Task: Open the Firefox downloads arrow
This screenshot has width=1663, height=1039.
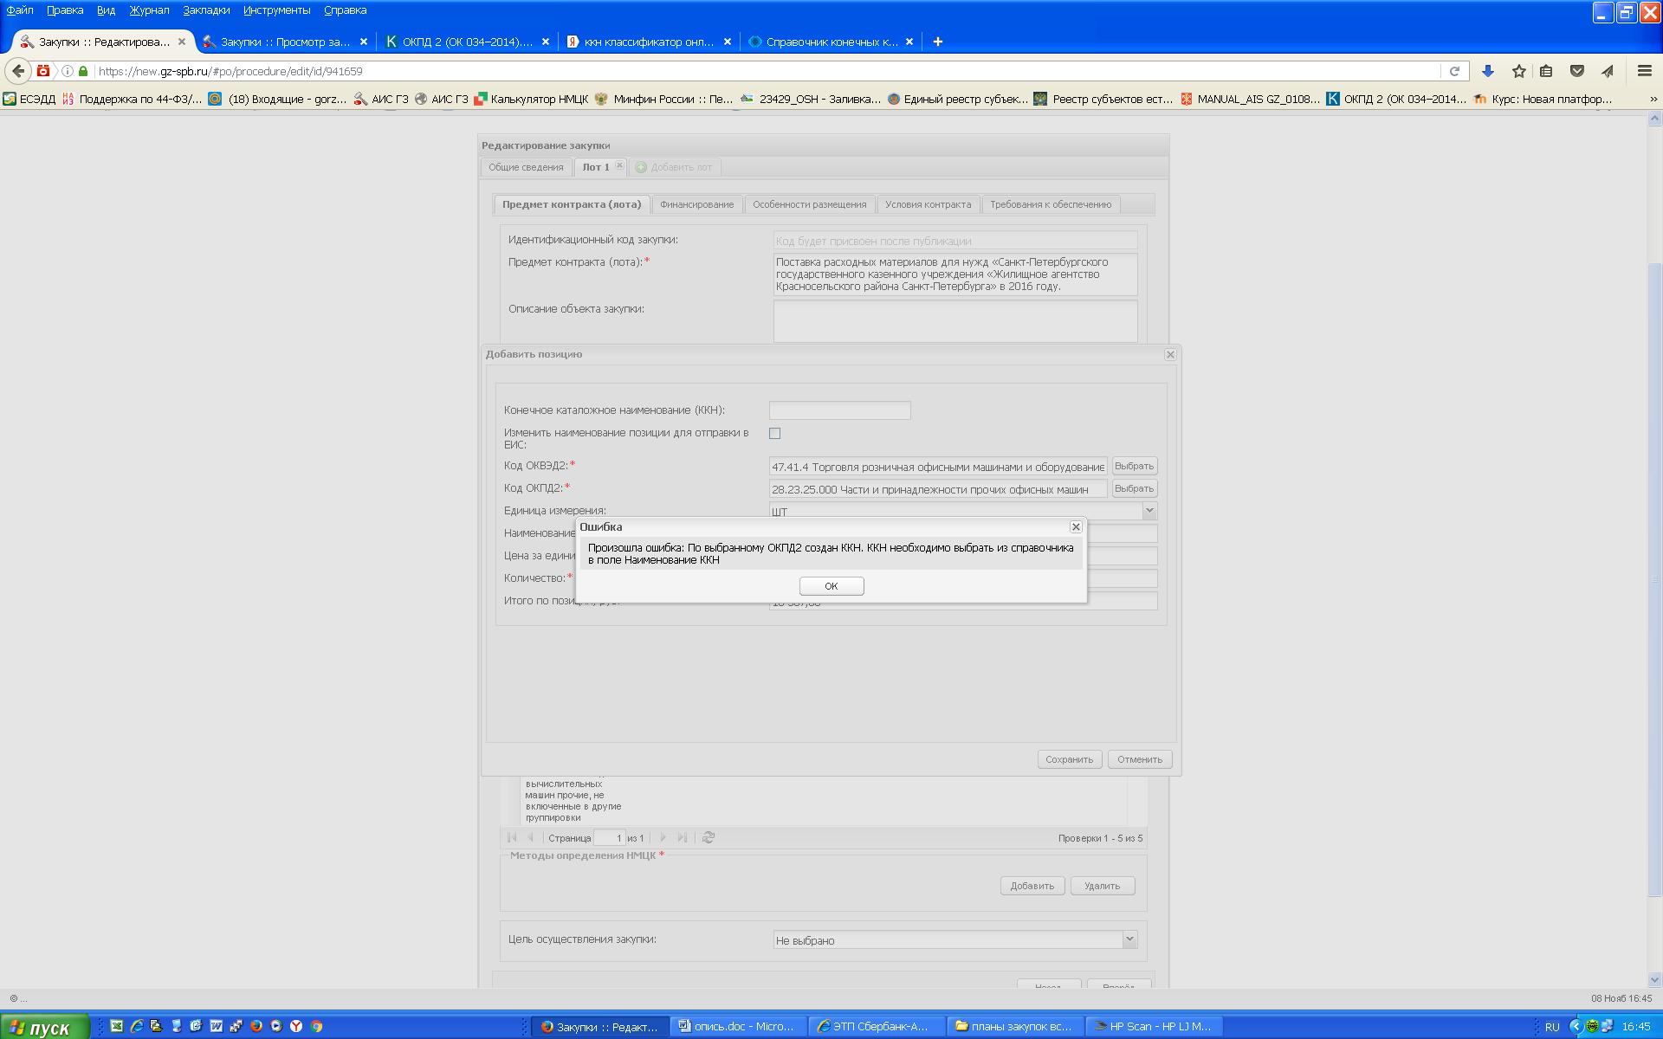Action: [x=1488, y=71]
